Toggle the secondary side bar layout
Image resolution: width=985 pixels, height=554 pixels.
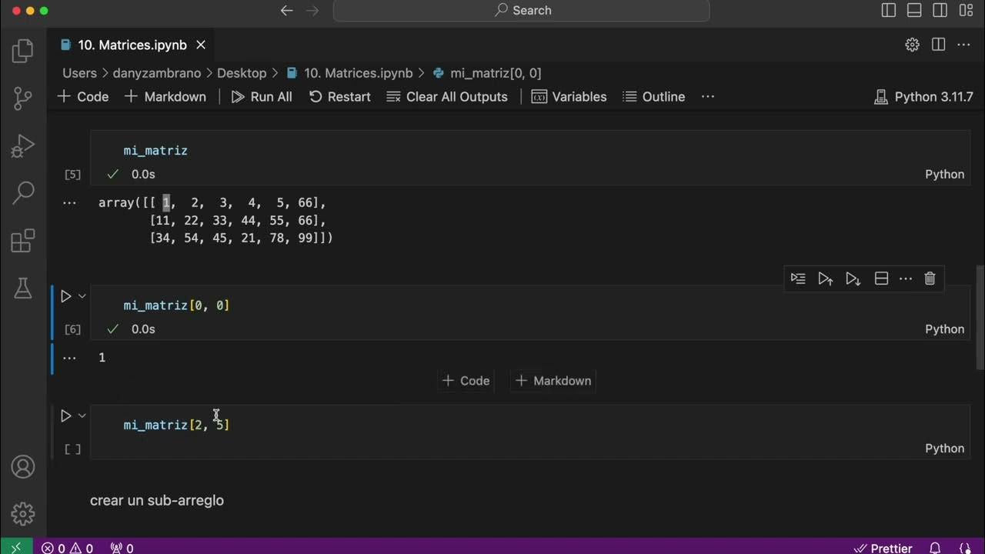click(940, 11)
